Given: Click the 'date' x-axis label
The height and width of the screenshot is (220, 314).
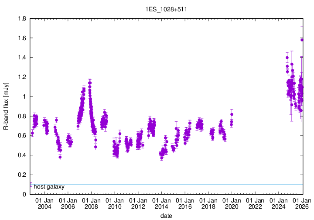Looking at the screenshot, I should tap(167, 216).
